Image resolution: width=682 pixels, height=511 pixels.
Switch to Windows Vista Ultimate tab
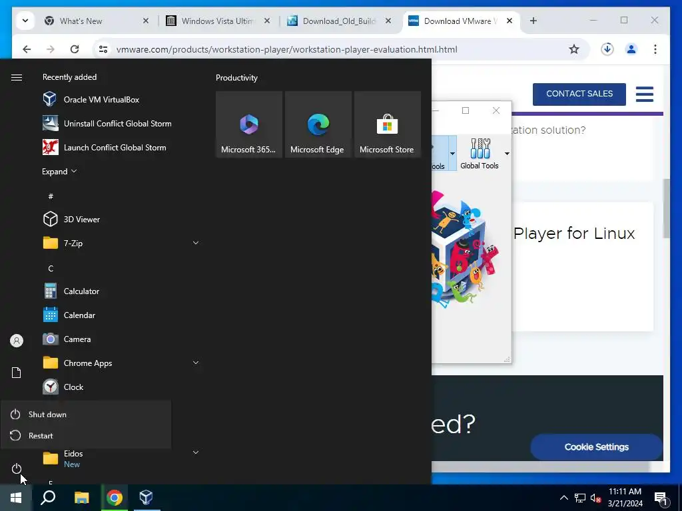[217, 21]
